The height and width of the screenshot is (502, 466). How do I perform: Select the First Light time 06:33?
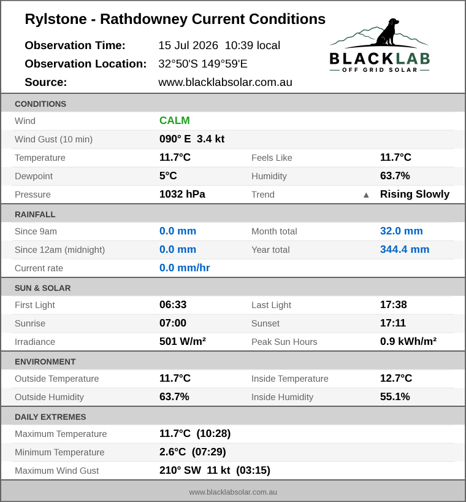[x=173, y=304]
